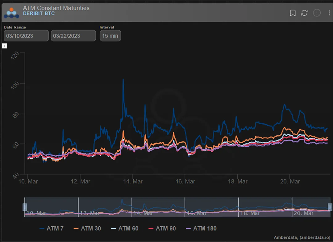Click the DERIBIT BTC subtitle
The height and width of the screenshot is (242, 333).
pyautogui.click(x=39, y=13)
